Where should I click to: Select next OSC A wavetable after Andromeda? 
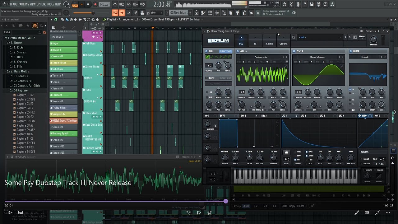286,57
